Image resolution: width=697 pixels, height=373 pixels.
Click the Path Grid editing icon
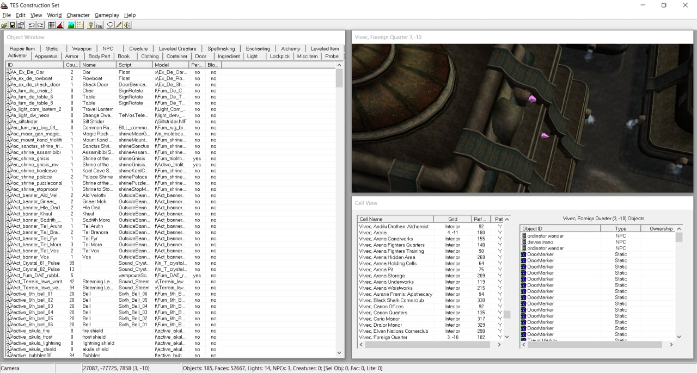[x=80, y=25]
